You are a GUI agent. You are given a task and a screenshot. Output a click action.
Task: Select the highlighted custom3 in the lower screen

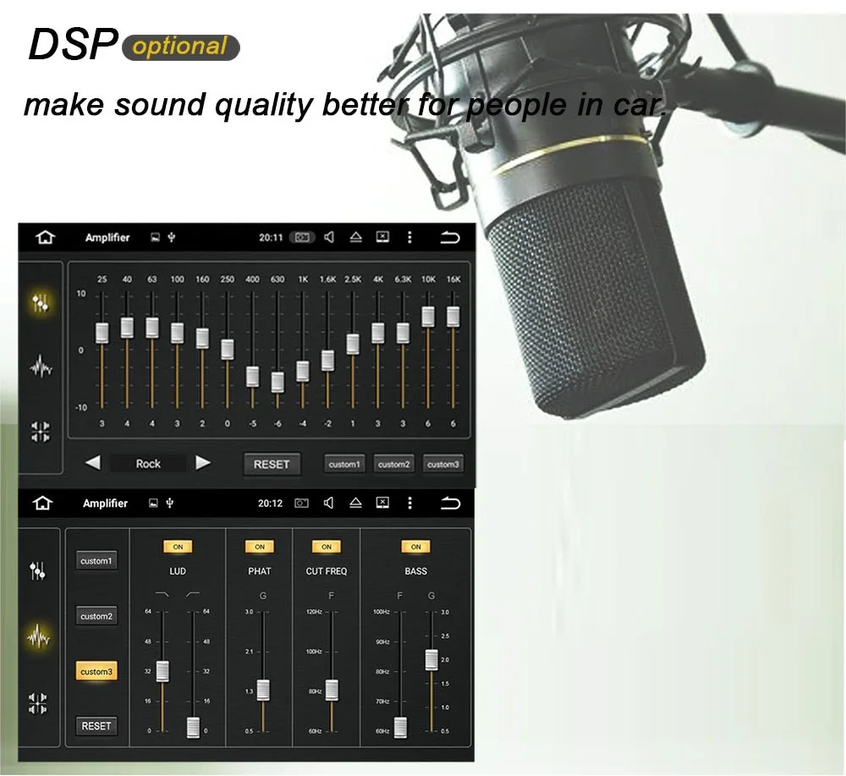(x=96, y=671)
